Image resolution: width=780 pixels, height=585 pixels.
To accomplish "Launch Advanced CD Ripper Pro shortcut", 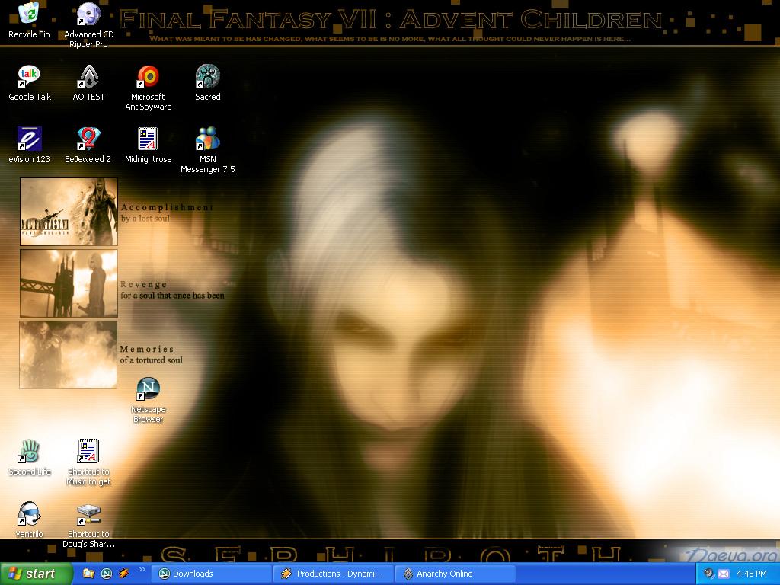I will tap(88, 14).
